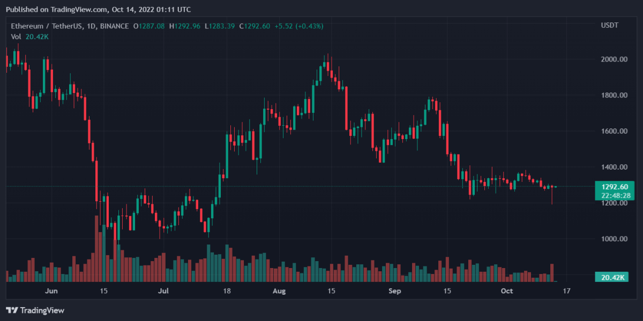Viewport: 643px width, 321px height.
Task: Click the USDT currency label
Action: pyautogui.click(x=609, y=26)
